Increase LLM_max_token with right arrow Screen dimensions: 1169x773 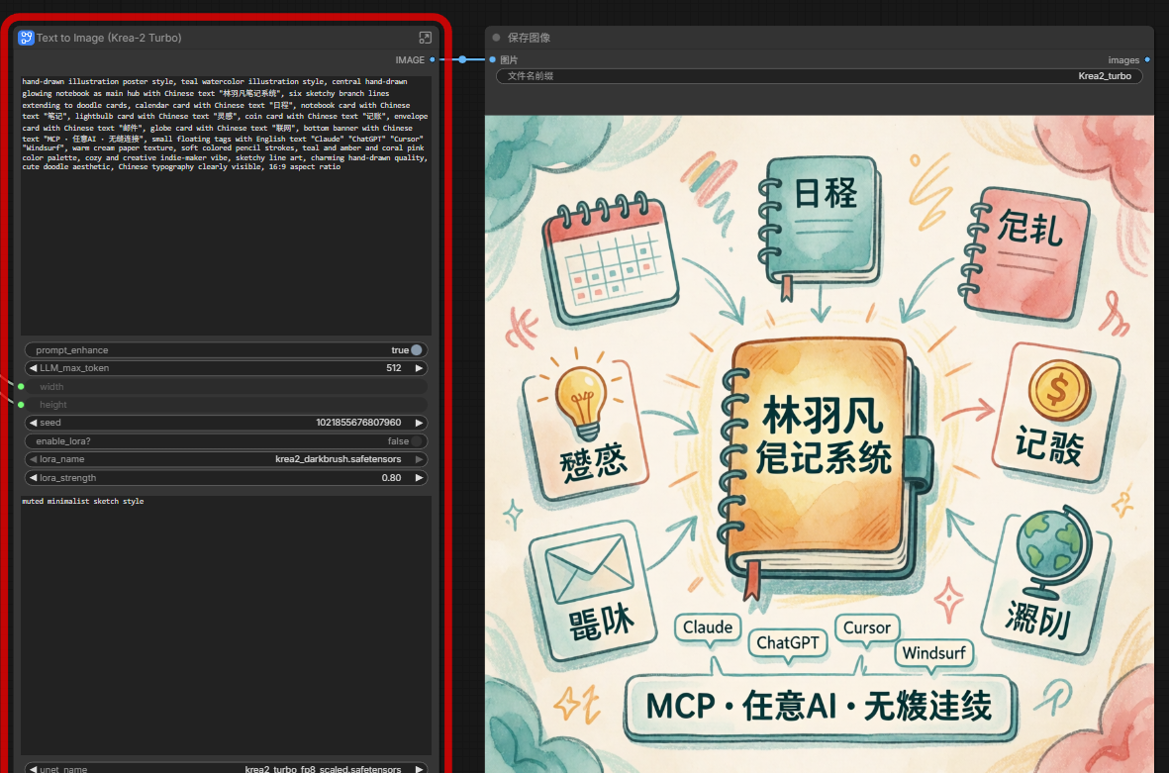419,368
